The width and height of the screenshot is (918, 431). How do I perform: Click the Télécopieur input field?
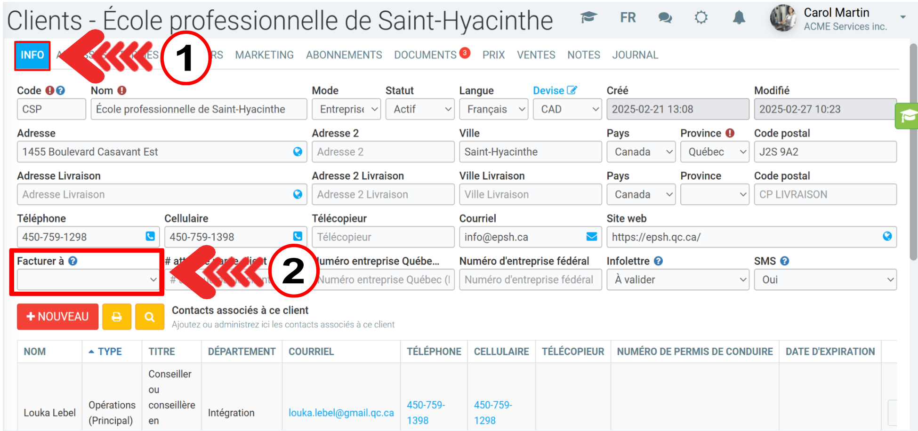383,237
